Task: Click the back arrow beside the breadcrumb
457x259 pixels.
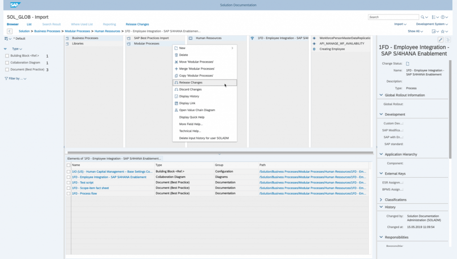Action: (10, 31)
